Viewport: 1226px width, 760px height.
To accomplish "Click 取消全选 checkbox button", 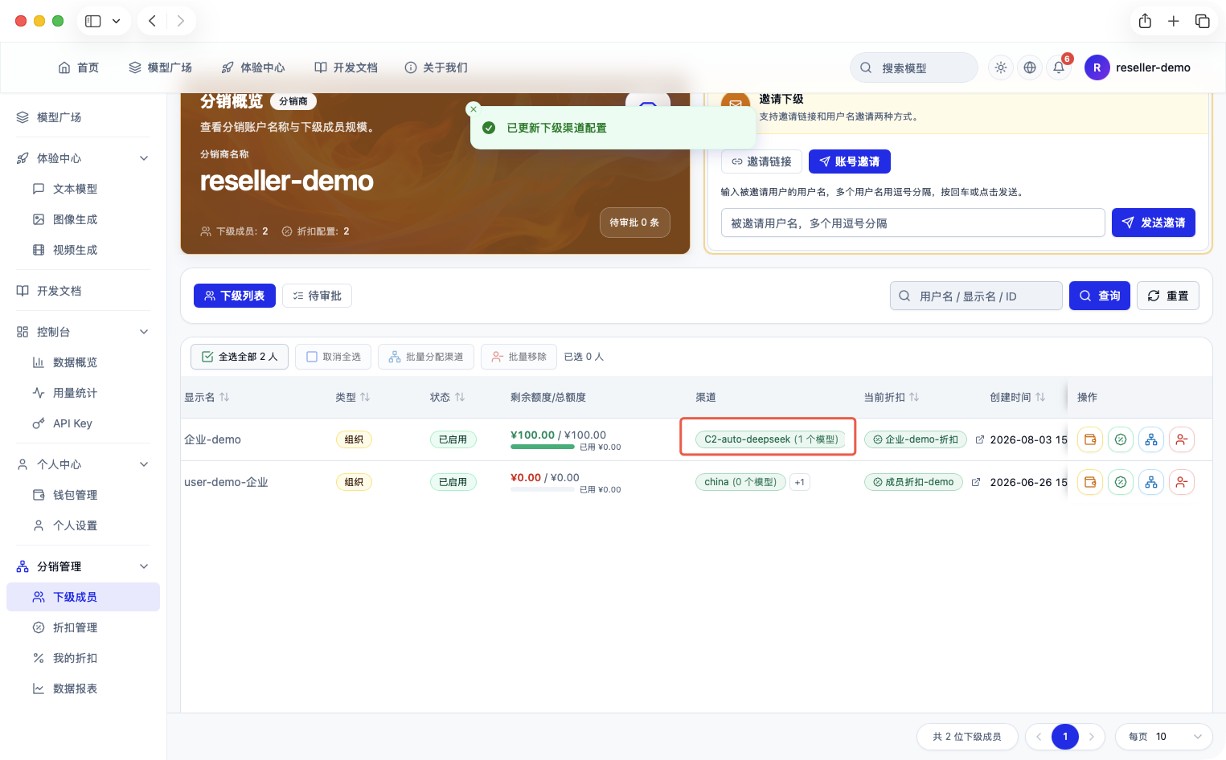I will coord(333,357).
